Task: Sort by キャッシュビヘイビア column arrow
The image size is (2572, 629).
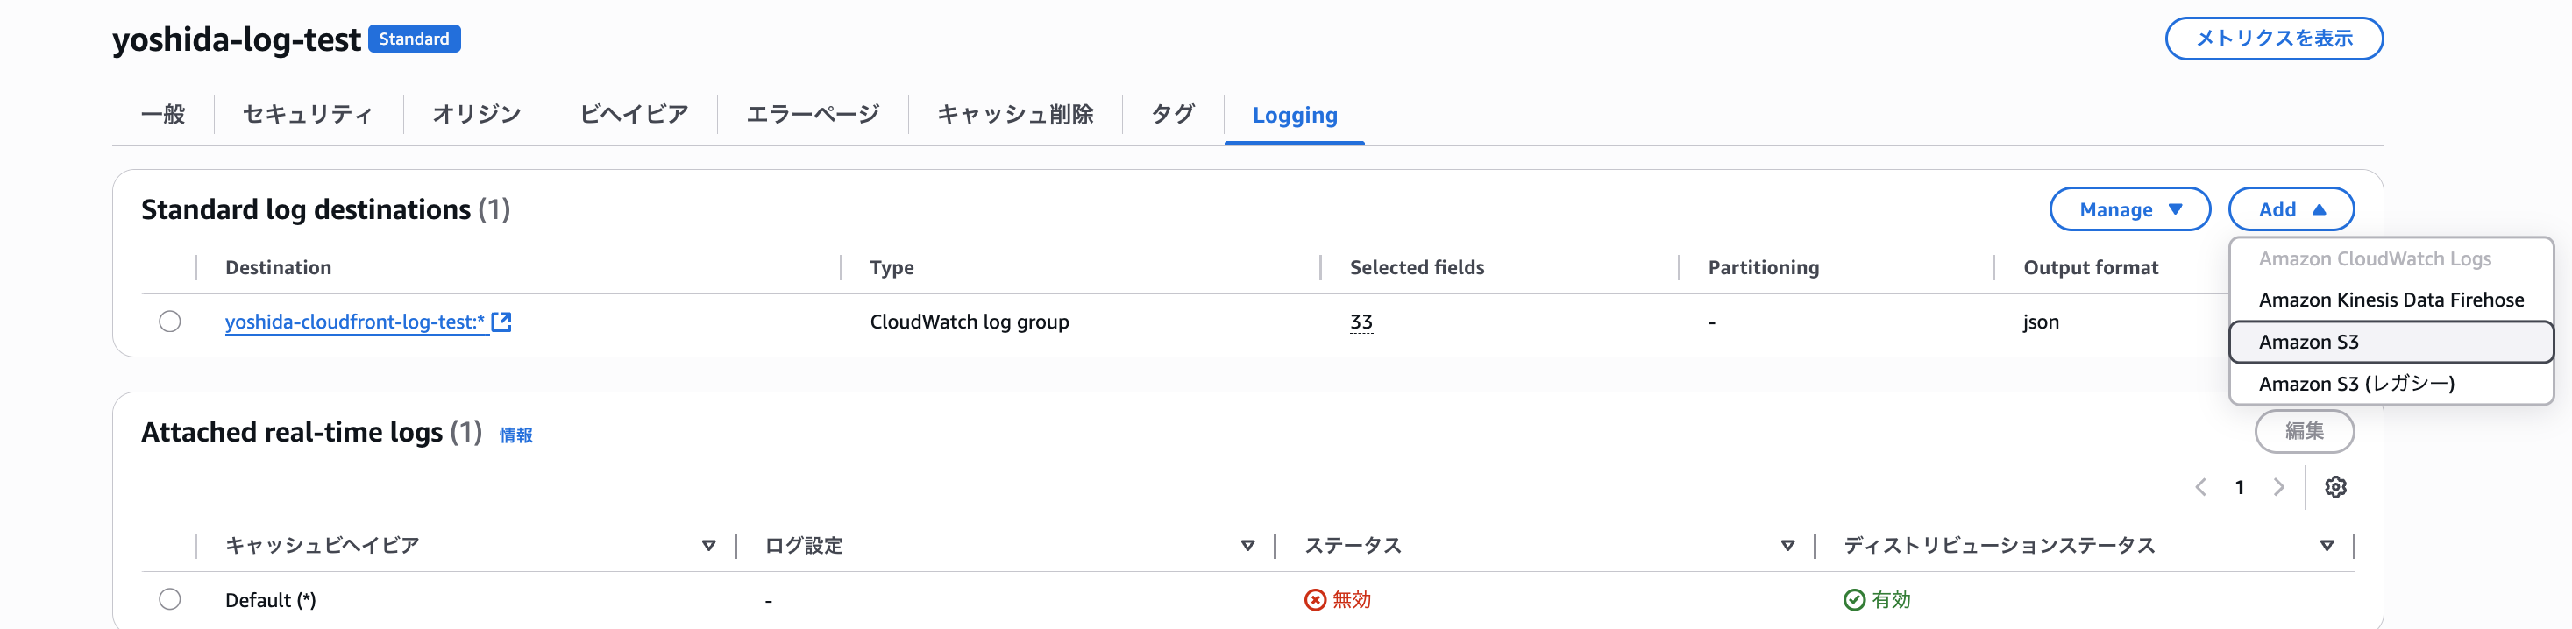Action: [708, 545]
